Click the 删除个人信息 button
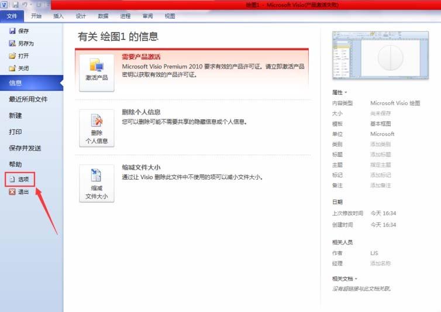The image size is (441, 312). coord(97,128)
